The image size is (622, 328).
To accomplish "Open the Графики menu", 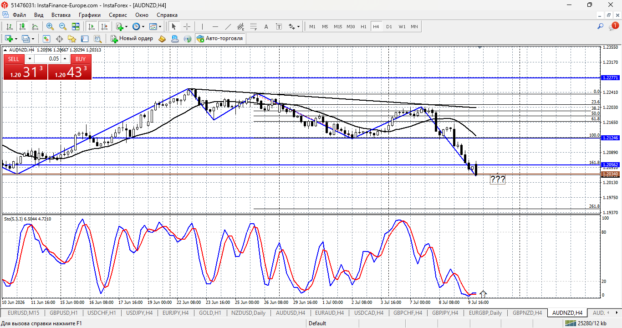I will [89, 15].
